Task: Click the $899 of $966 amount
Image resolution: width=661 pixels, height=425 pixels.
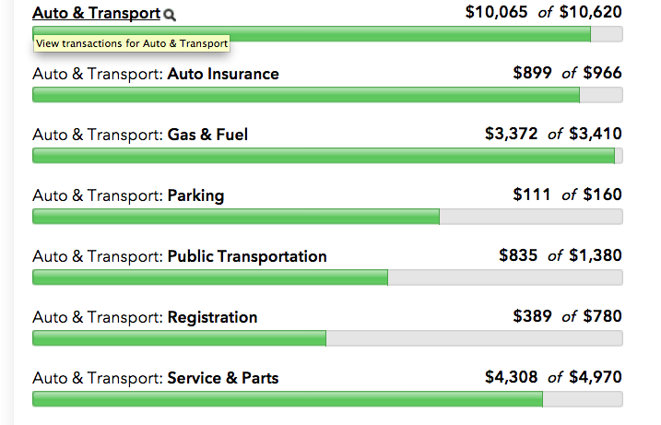Action: pyautogui.click(x=567, y=74)
